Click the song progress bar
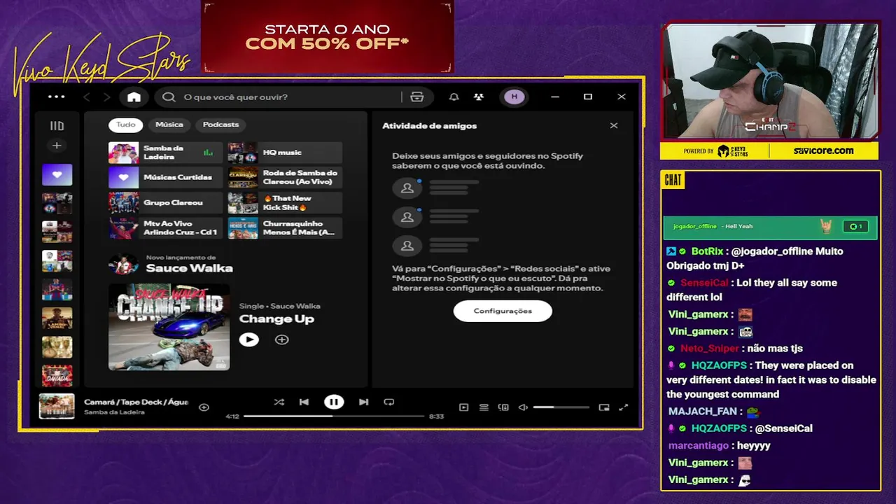The image size is (896, 504). click(x=334, y=416)
